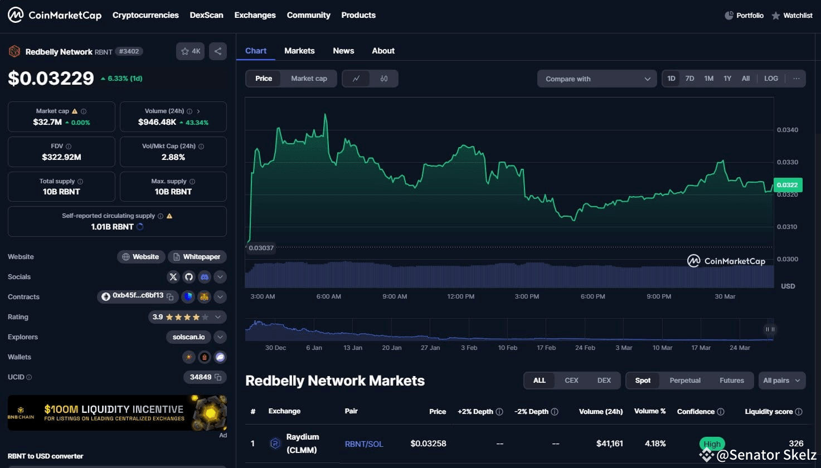Show only DEX markets
This screenshot has width=821, height=468.
(x=604, y=380)
